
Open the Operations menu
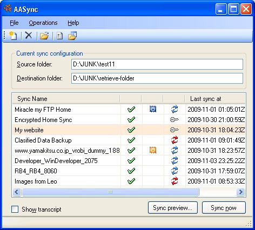click(43, 23)
